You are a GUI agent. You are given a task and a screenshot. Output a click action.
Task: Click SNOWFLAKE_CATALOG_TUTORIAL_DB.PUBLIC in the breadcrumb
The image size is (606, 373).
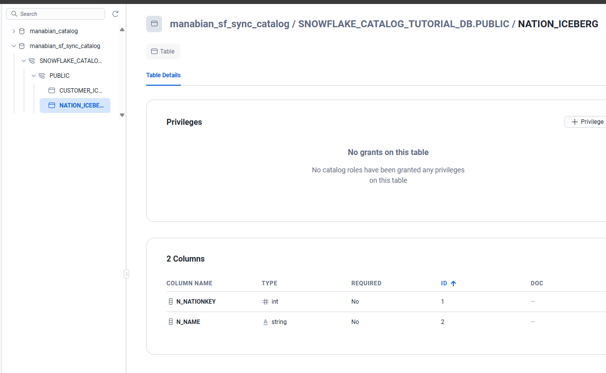404,24
